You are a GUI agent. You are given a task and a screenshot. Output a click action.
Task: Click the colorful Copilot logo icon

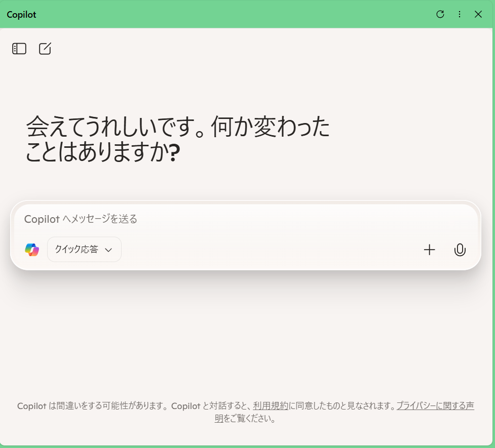32,250
